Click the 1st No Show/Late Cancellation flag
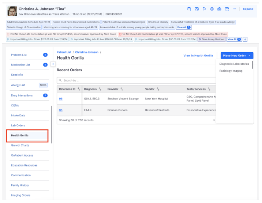The height and width of the screenshot is (203, 262). 173,34
